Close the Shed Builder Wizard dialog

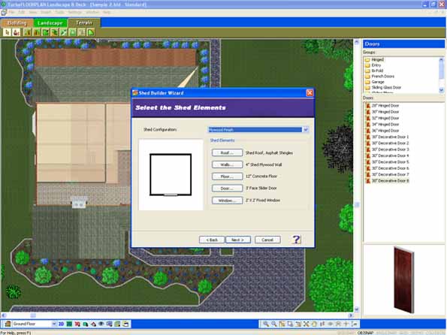pyautogui.click(x=310, y=93)
